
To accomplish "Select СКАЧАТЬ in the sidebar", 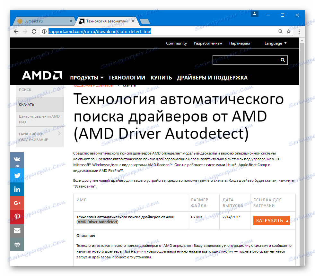I will 40,105.
